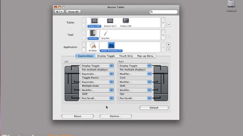Screen dimensions: 243x136
Task: Switch to the ExpressKeys tab
Action: [85, 56]
